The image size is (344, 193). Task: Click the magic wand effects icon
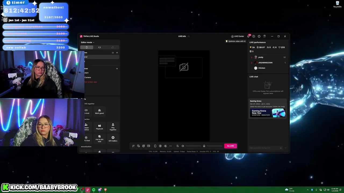coord(133,146)
